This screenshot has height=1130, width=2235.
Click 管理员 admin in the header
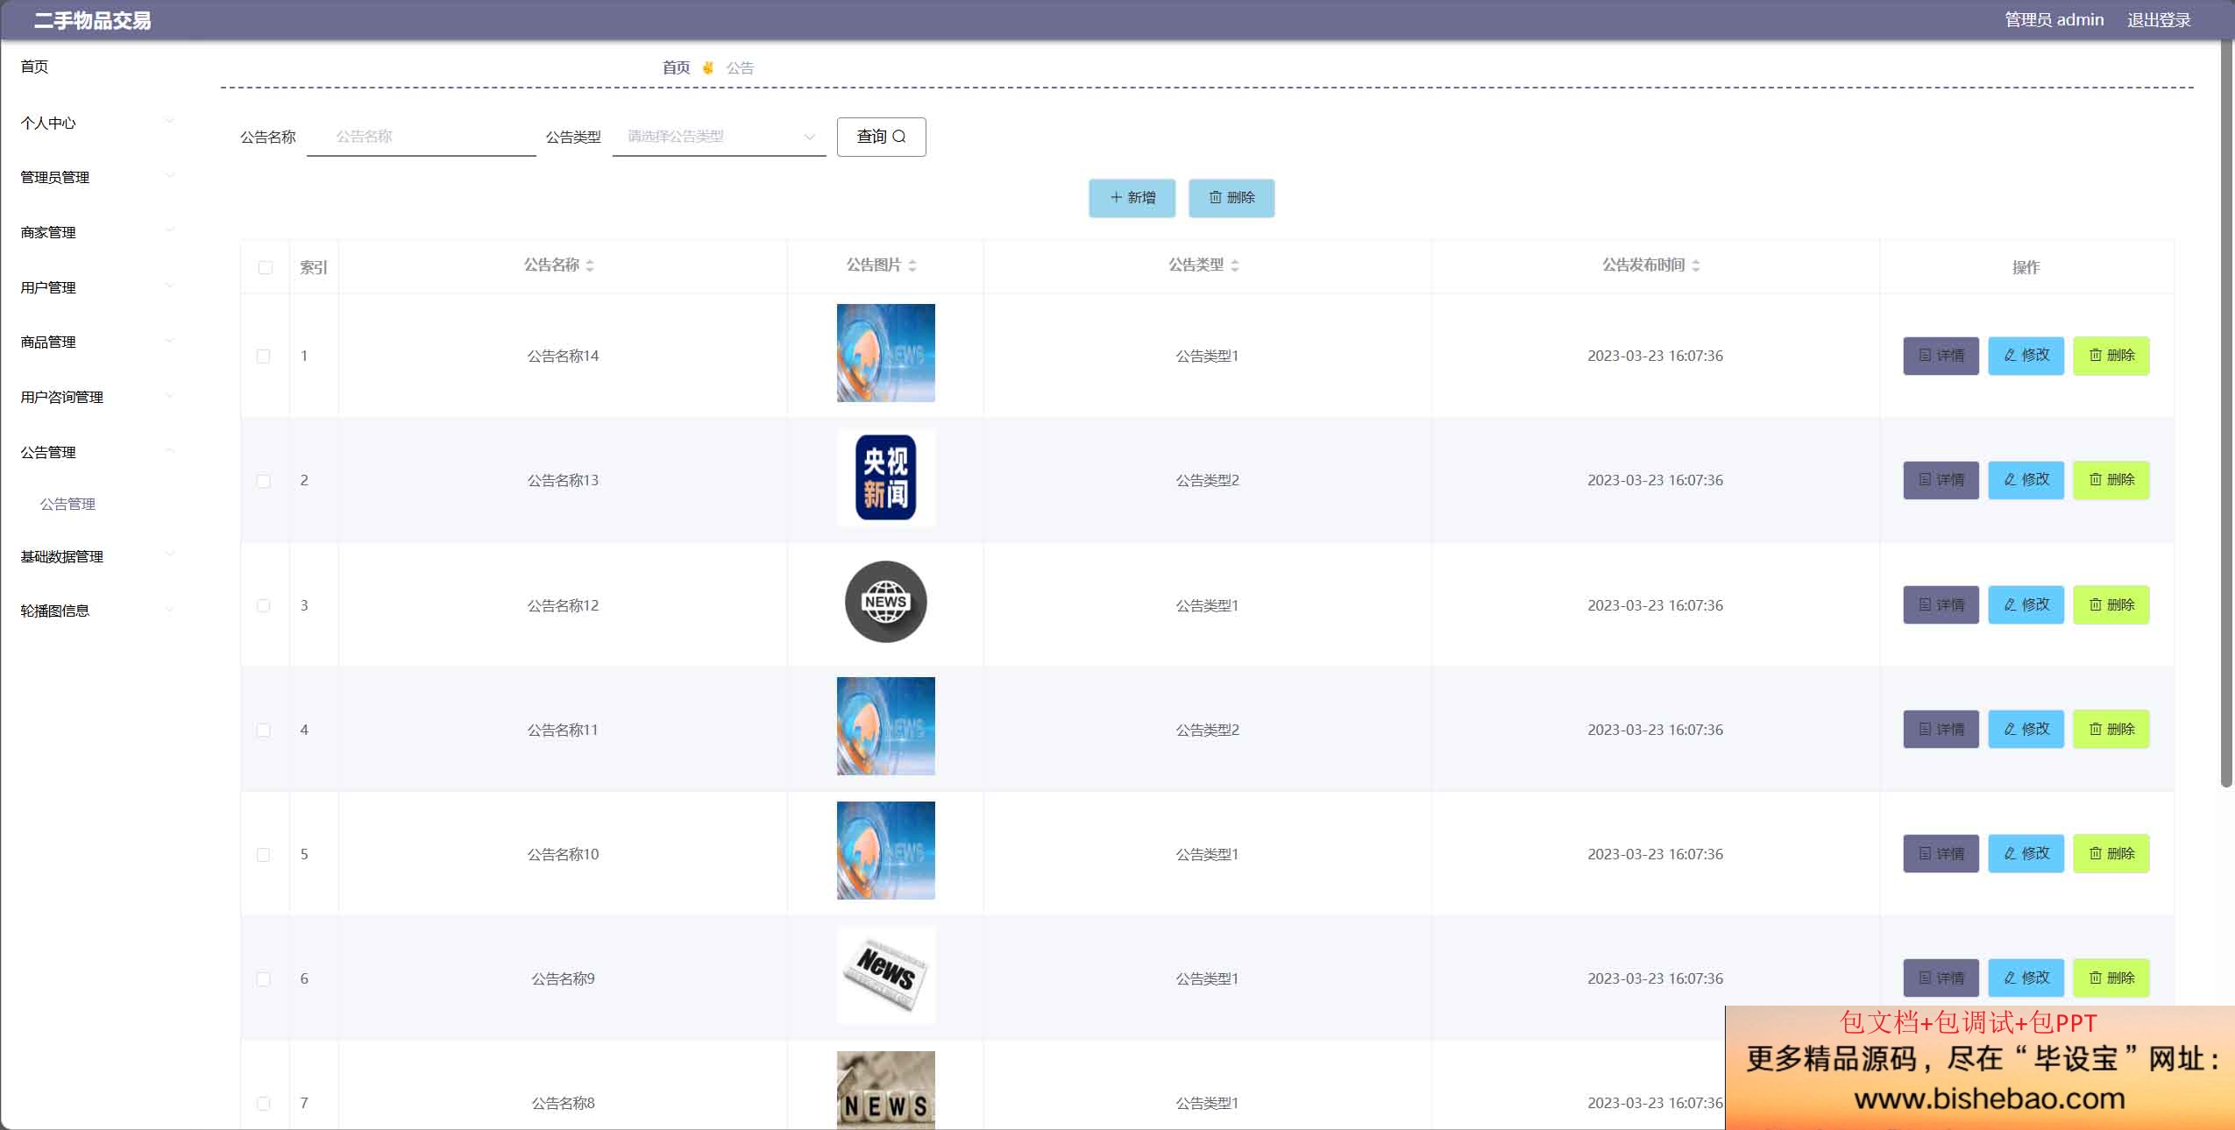2054,19
